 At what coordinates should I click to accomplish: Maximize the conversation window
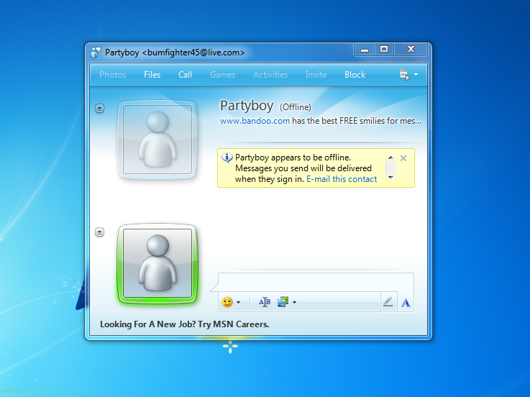click(x=383, y=50)
